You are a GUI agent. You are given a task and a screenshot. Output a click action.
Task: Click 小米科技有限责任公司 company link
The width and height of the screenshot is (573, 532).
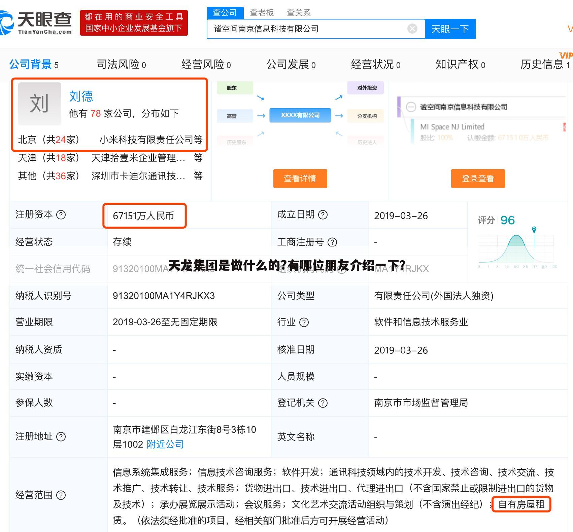click(146, 140)
